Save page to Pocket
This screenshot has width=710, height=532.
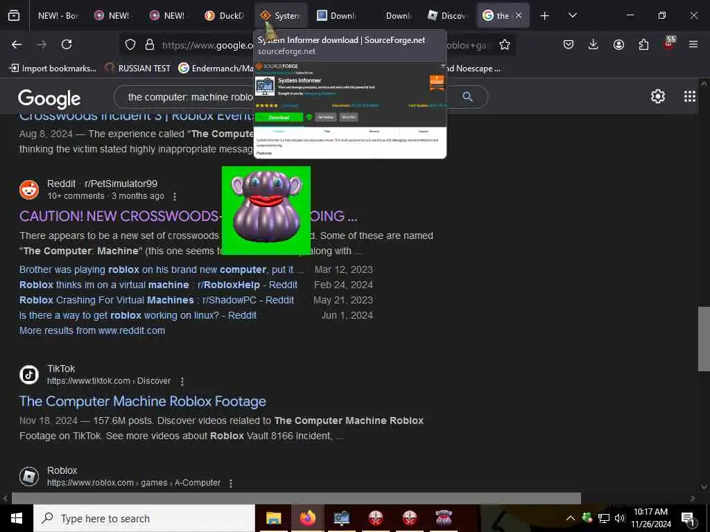tap(569, 44)
